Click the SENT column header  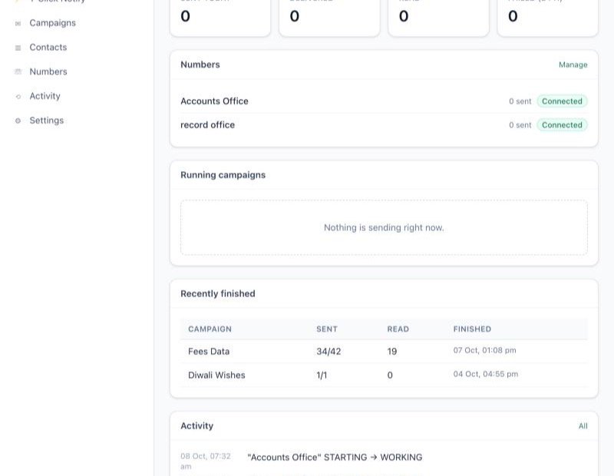tap(327, 329)
